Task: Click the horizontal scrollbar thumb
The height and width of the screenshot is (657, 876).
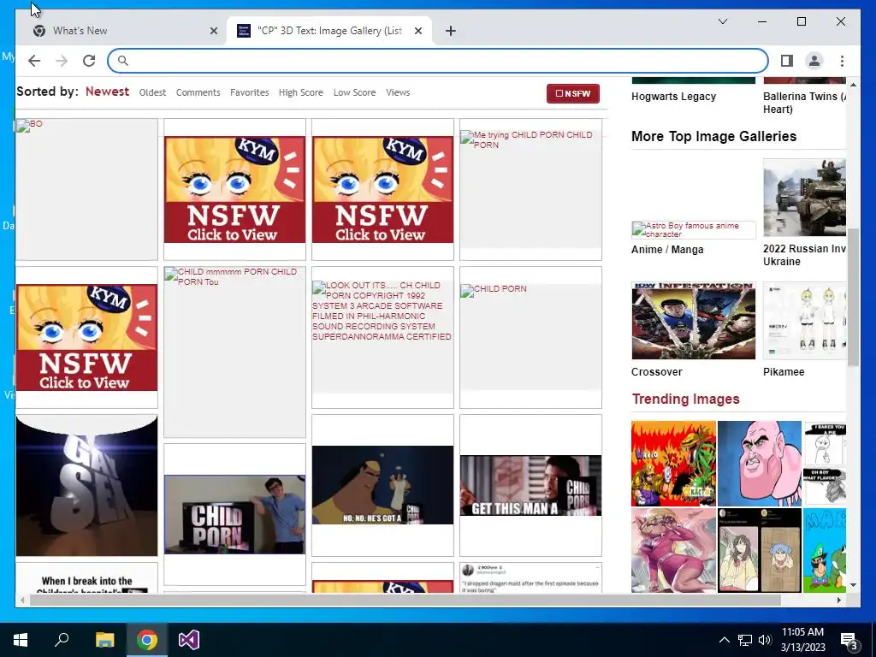Action: 405,600
